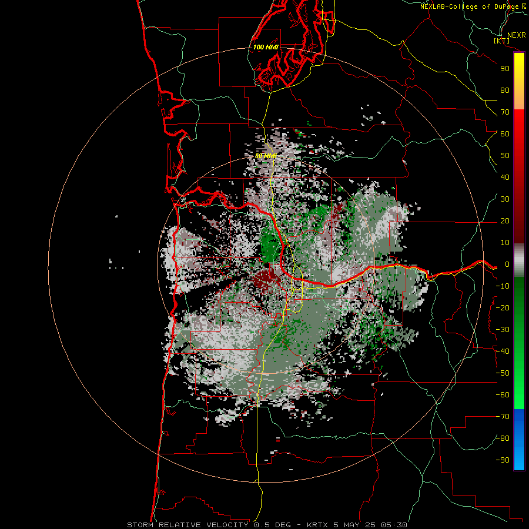
Task: Click the legend value '40'
Action: coord(505,178)
